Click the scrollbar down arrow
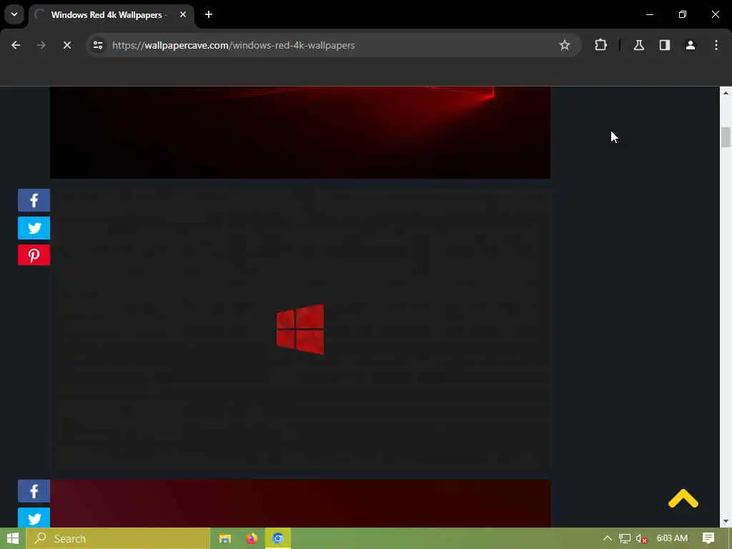 coord(726,521)
